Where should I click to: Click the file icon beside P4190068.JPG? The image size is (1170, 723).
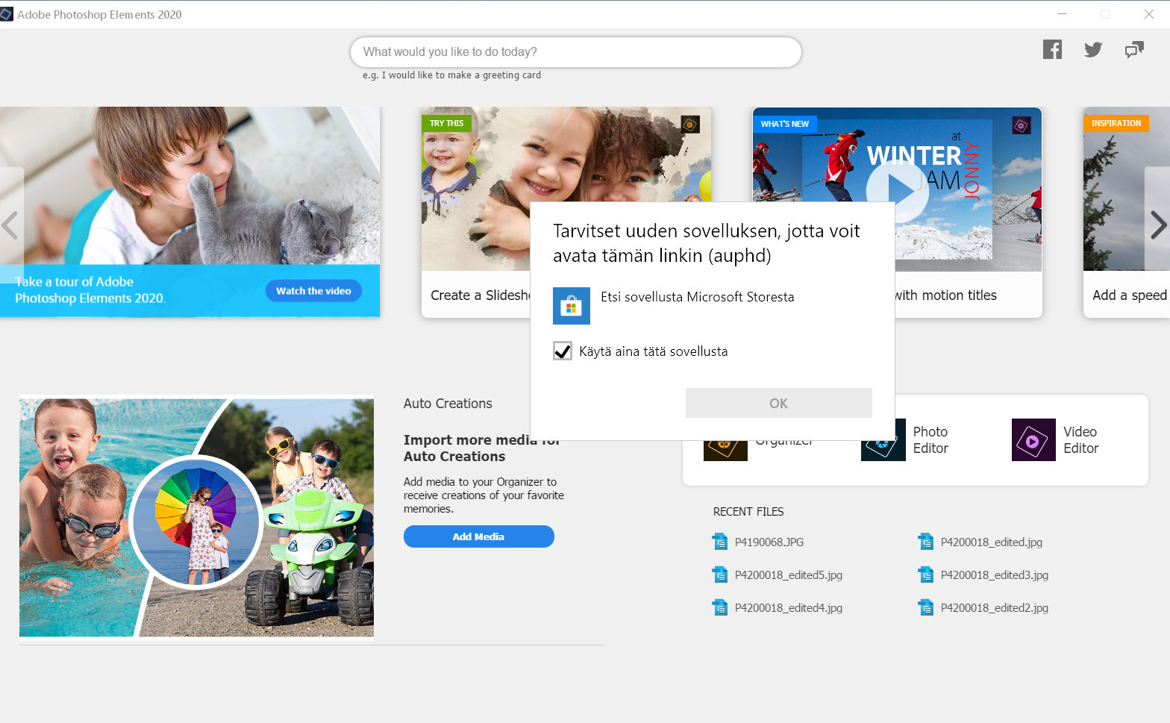(x=720, y=542)
